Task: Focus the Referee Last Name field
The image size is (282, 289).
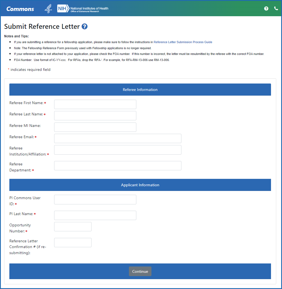Action: pos(95,116)
